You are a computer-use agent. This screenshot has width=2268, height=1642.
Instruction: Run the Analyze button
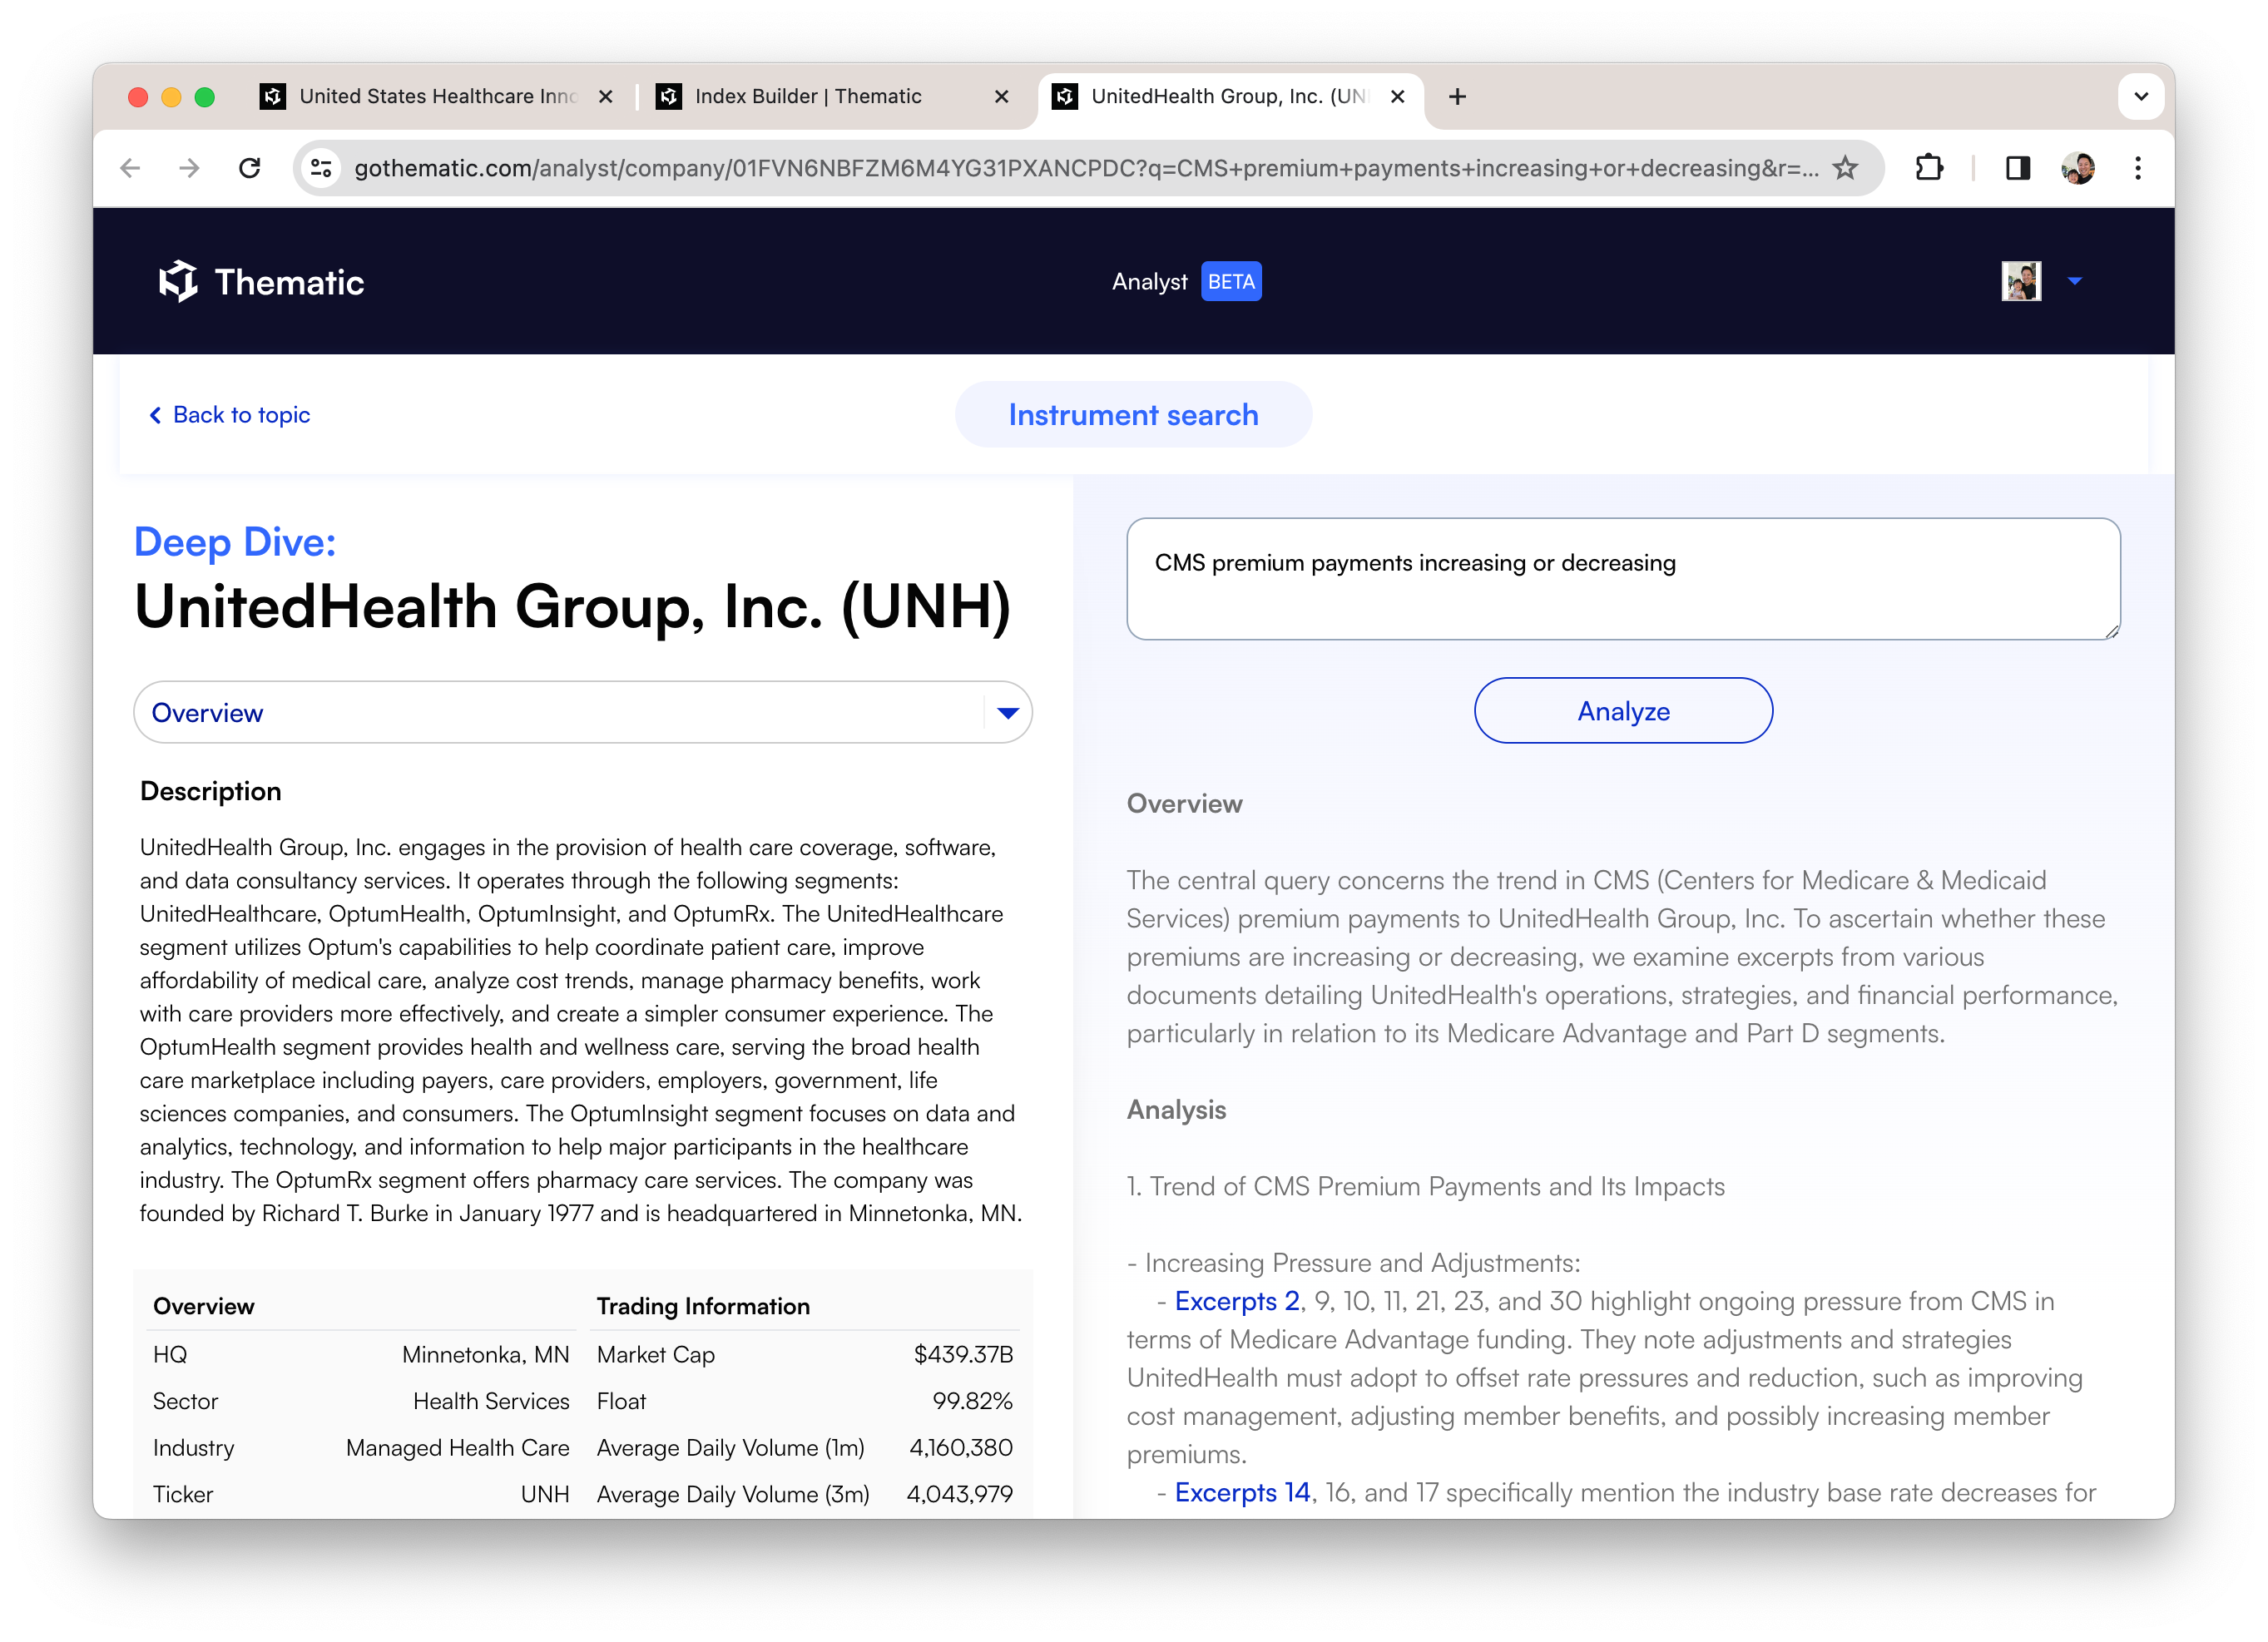tap(1623, 711)
